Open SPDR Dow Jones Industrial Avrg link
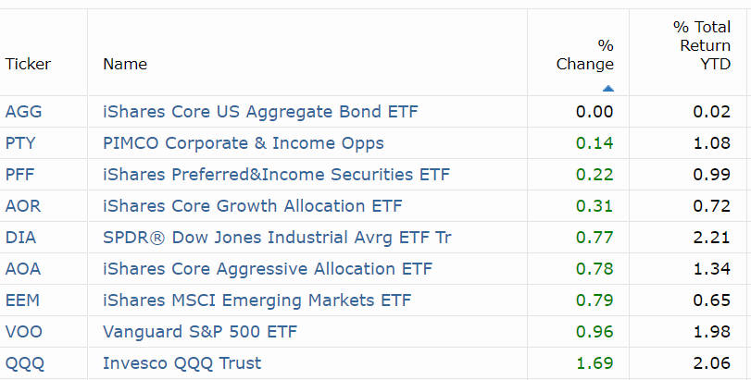 tap(277, 238)
